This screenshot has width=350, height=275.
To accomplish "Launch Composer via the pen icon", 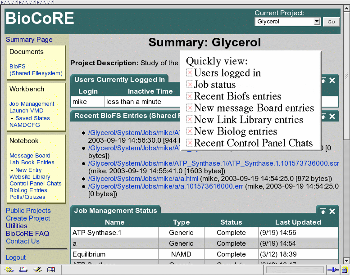I will coord(37,270).
